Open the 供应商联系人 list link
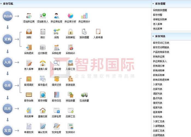Image resolution: width=191 pixels, height=137 pixels. click(x=160, y=61)
